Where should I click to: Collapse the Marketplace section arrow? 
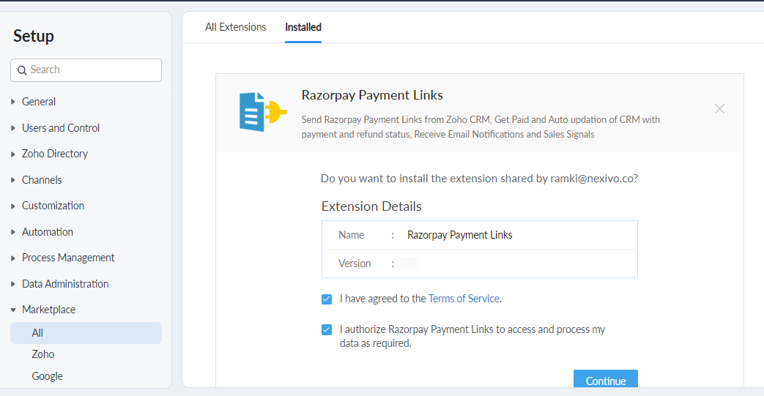point(13,310)
